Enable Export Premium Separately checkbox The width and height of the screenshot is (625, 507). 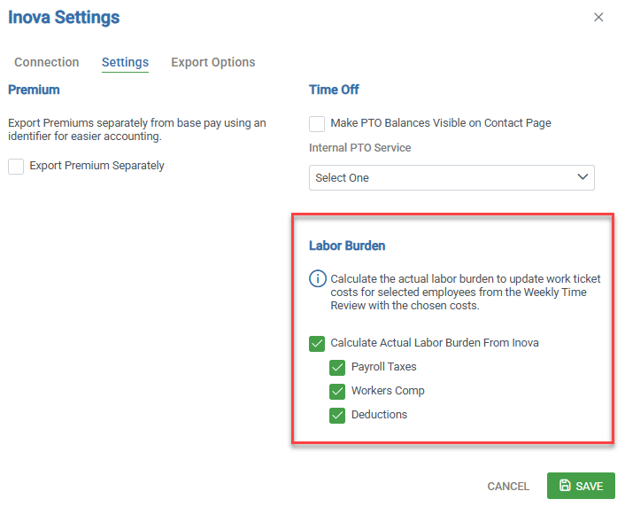[16, 166]
